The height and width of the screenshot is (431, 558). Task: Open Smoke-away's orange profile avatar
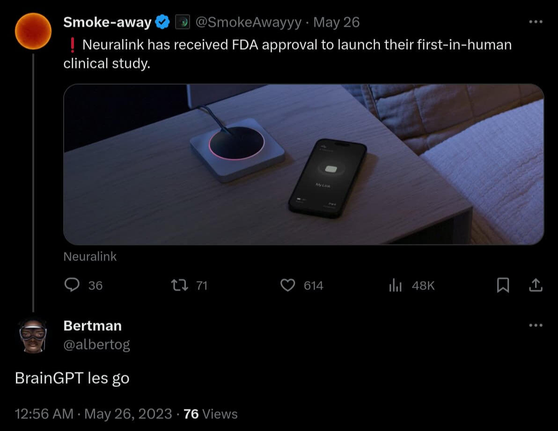(x=33, y=31)
